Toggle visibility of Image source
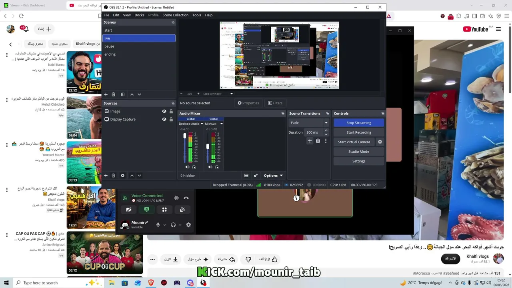Viewport: 512px width, 288px height. [164, 111]
